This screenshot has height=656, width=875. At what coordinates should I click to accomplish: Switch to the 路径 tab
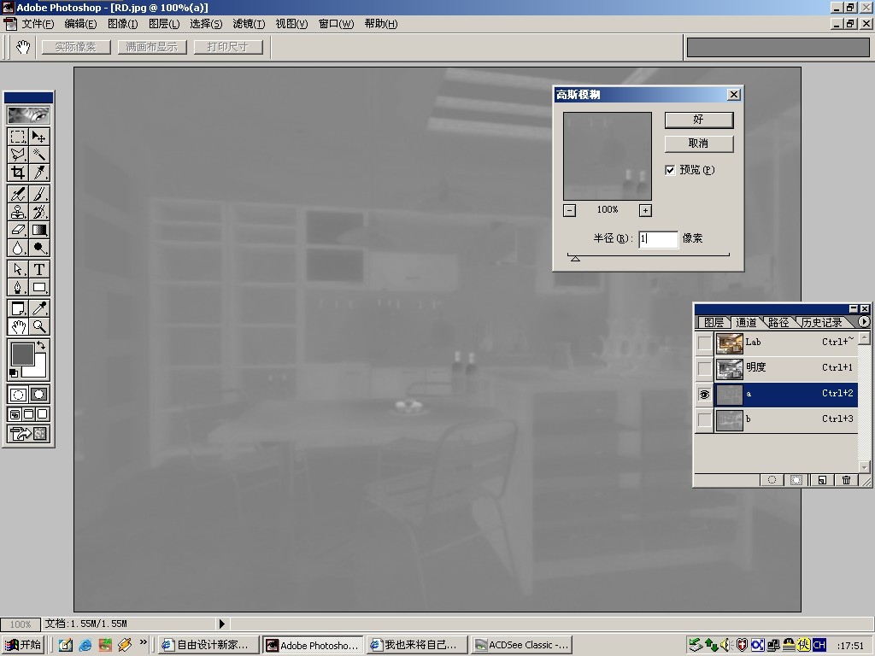pos(778,322)
